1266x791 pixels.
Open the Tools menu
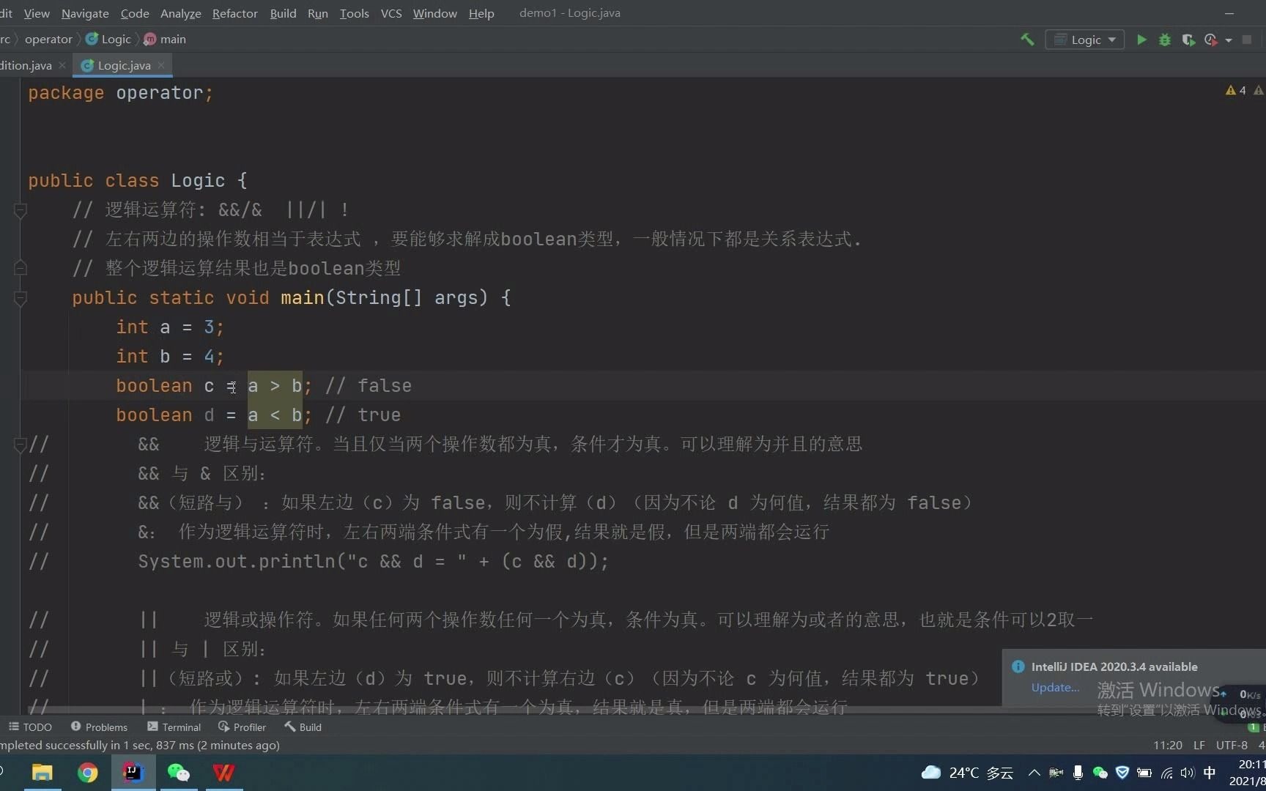[355, 13]
